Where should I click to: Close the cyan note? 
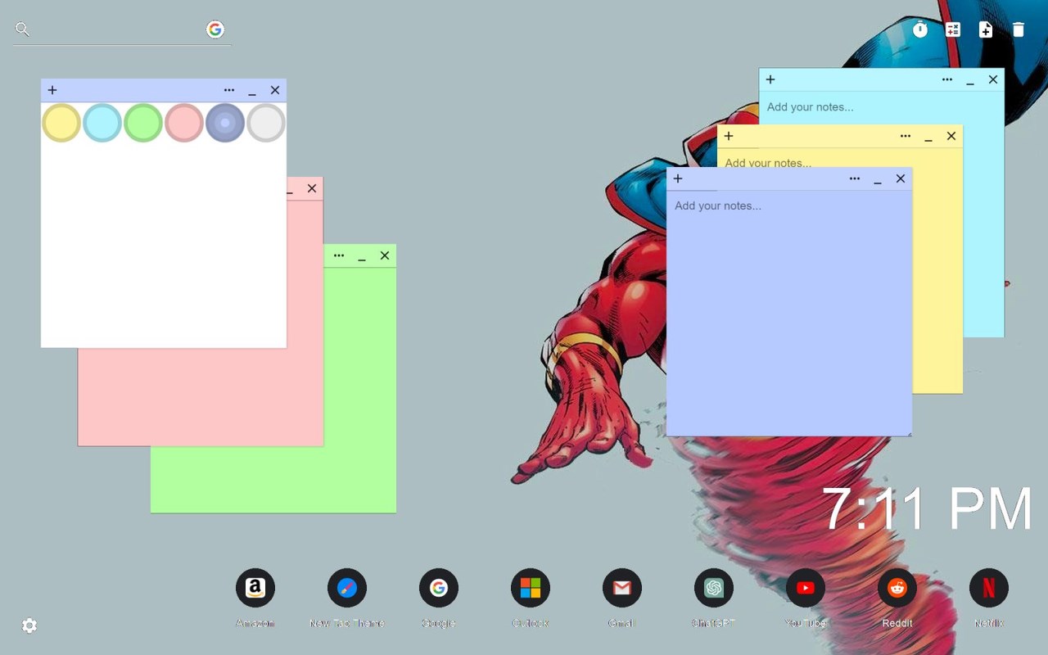[x=993, y=79]
